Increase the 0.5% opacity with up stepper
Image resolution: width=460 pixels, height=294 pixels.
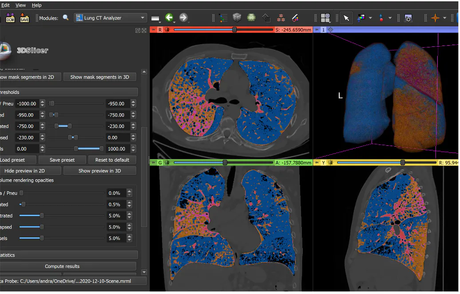point(129,203)
